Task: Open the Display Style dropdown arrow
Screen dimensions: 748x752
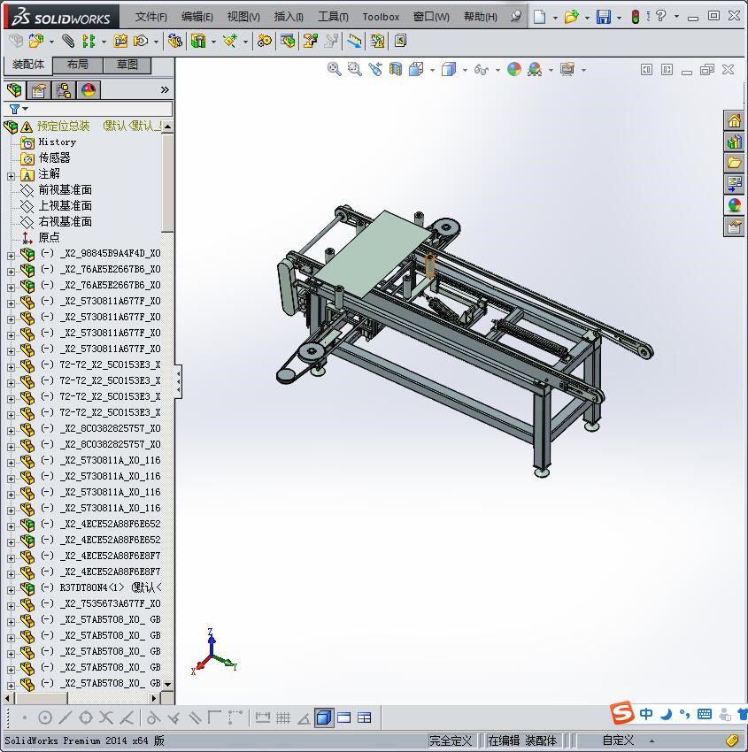Action: [465, 70]
